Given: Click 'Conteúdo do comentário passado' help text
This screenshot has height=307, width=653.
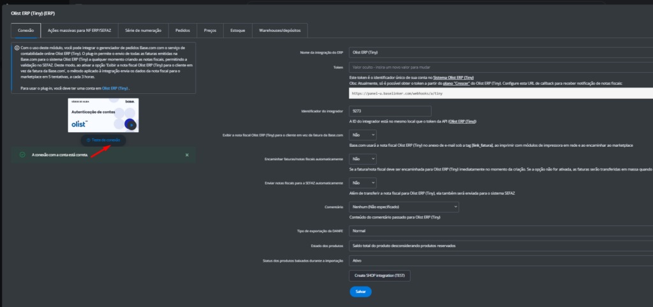Looking at the screenshot, I should [395, 218].
